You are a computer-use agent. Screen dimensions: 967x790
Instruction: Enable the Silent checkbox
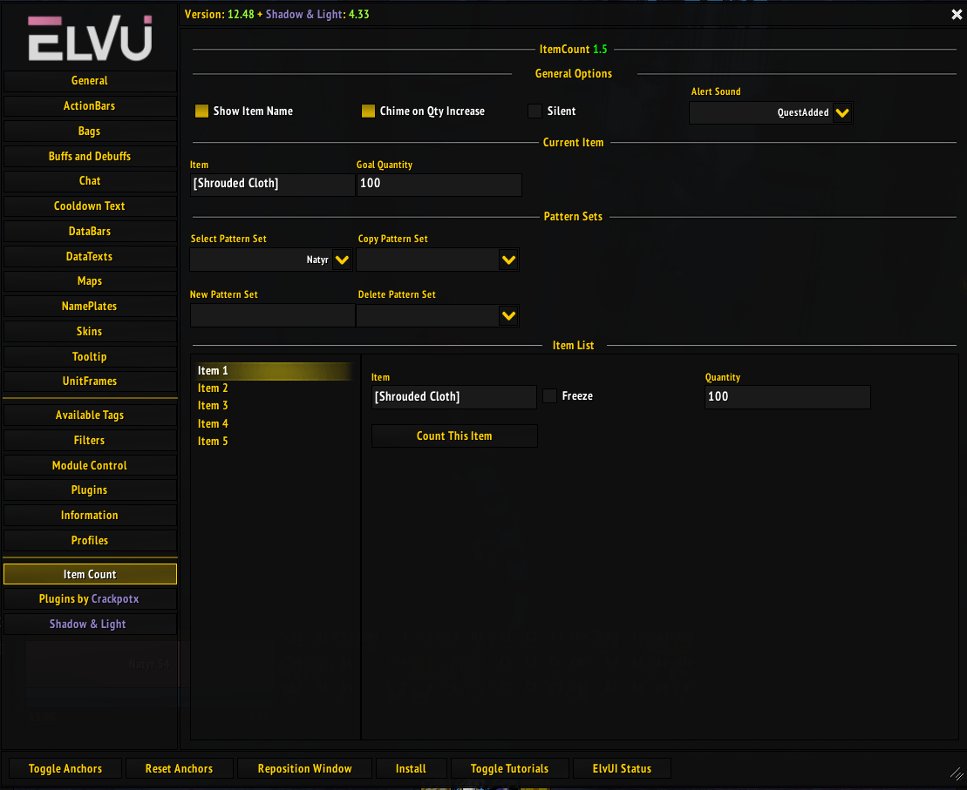[535, 111]
